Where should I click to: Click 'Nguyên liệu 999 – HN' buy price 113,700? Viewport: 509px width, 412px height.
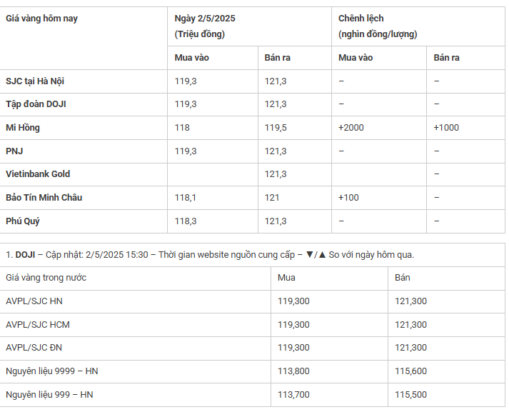pos(293,394)
